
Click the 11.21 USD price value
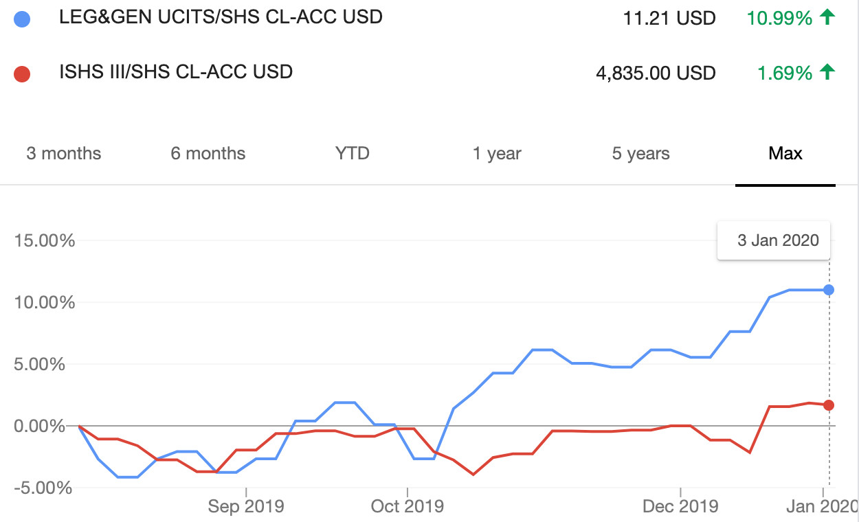tap(669, 17)
